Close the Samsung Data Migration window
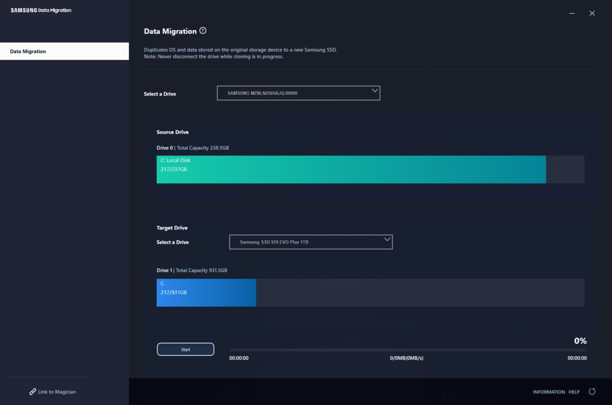 point(592,13)
